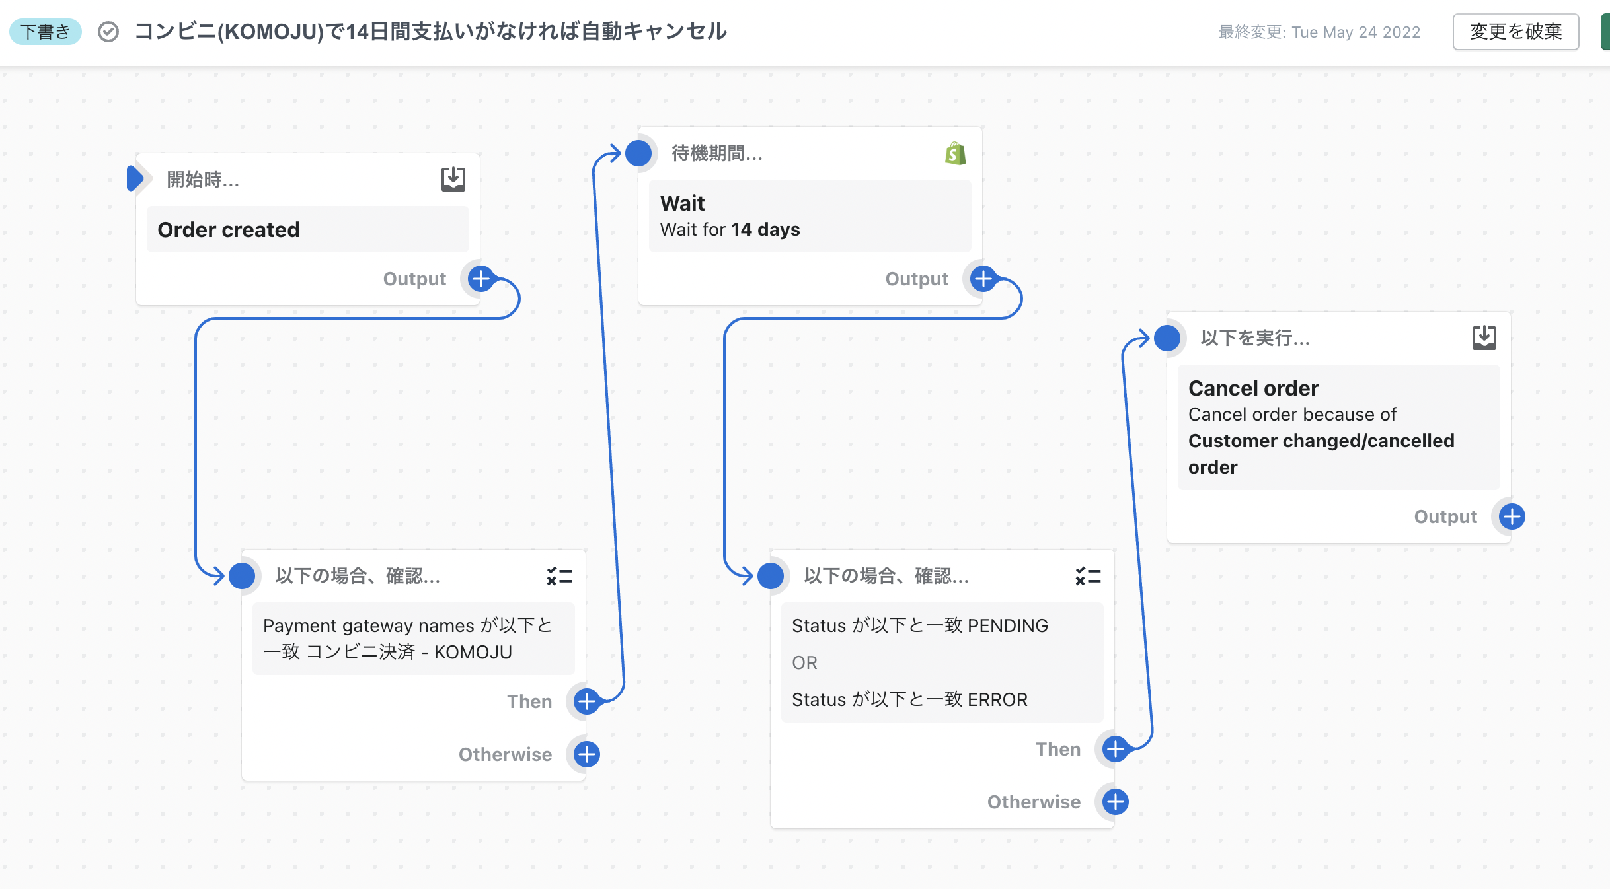Select the Wait for 14 days block
1610x889 pixels.
(810, 217)
